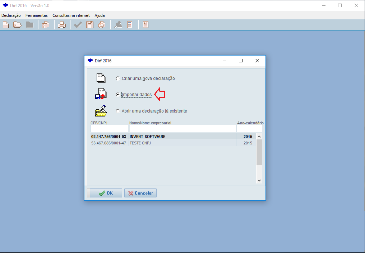Click the document receipt toolbar icon
Screen dimensions: 365x253
(x=146, y=25)
